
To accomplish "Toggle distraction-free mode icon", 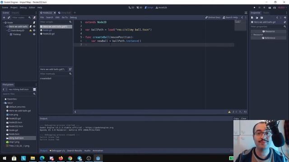I will (x=246, y=13).
